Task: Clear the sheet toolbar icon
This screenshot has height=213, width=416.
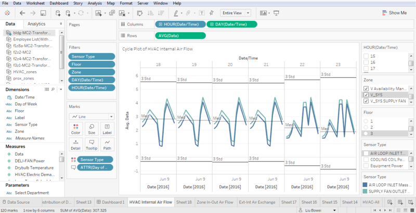Action: [x=122, y=13]
